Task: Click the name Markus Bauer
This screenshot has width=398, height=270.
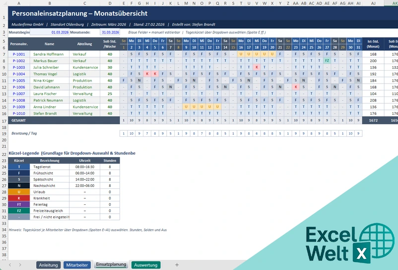Action: pos(46,61)
